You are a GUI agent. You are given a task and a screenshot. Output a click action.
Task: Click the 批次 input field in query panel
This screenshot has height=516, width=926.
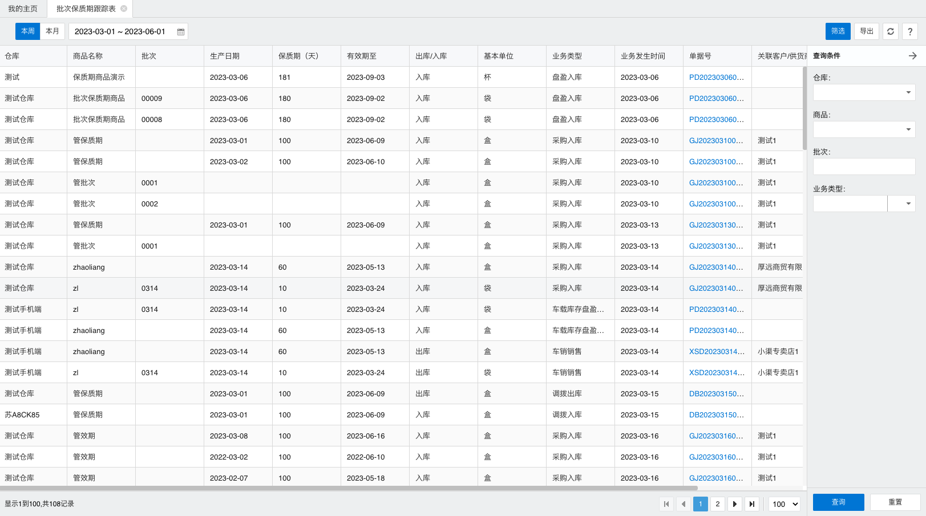pos(864,166)
